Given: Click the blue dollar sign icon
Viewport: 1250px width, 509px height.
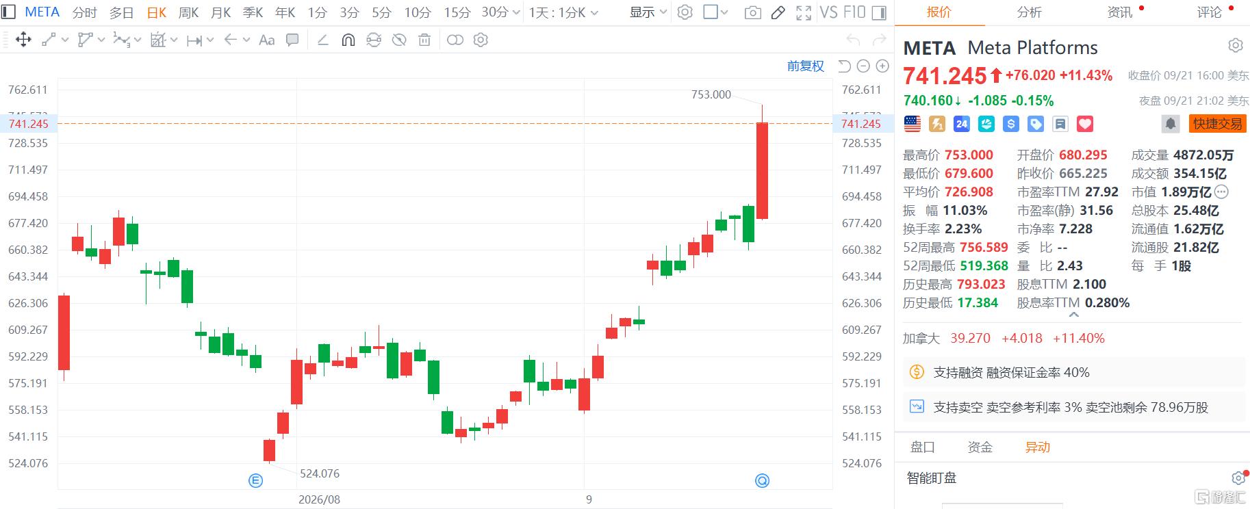Looking at the screenshot, I should [1011, 124].
